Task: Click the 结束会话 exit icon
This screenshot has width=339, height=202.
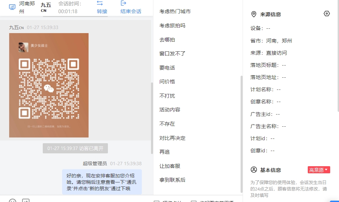Action: [124, 3]
